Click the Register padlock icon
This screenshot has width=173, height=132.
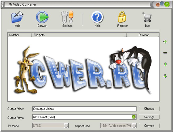click(122, 17)
